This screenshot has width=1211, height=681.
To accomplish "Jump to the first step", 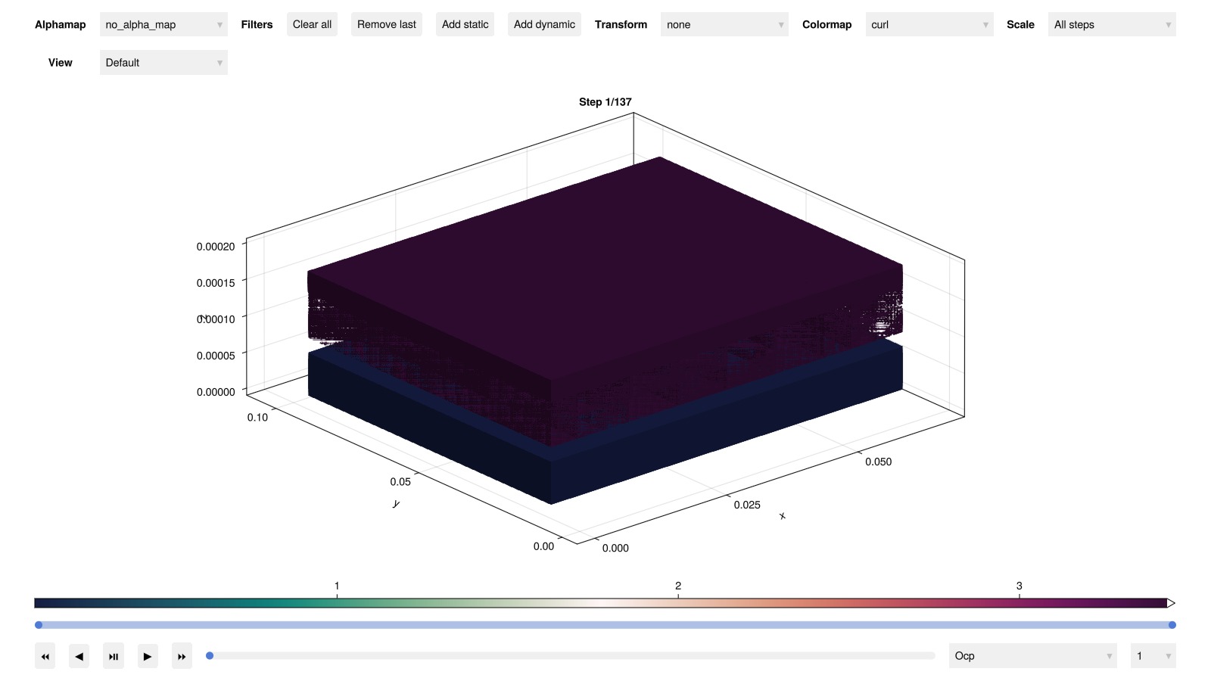I will (45, 656).
